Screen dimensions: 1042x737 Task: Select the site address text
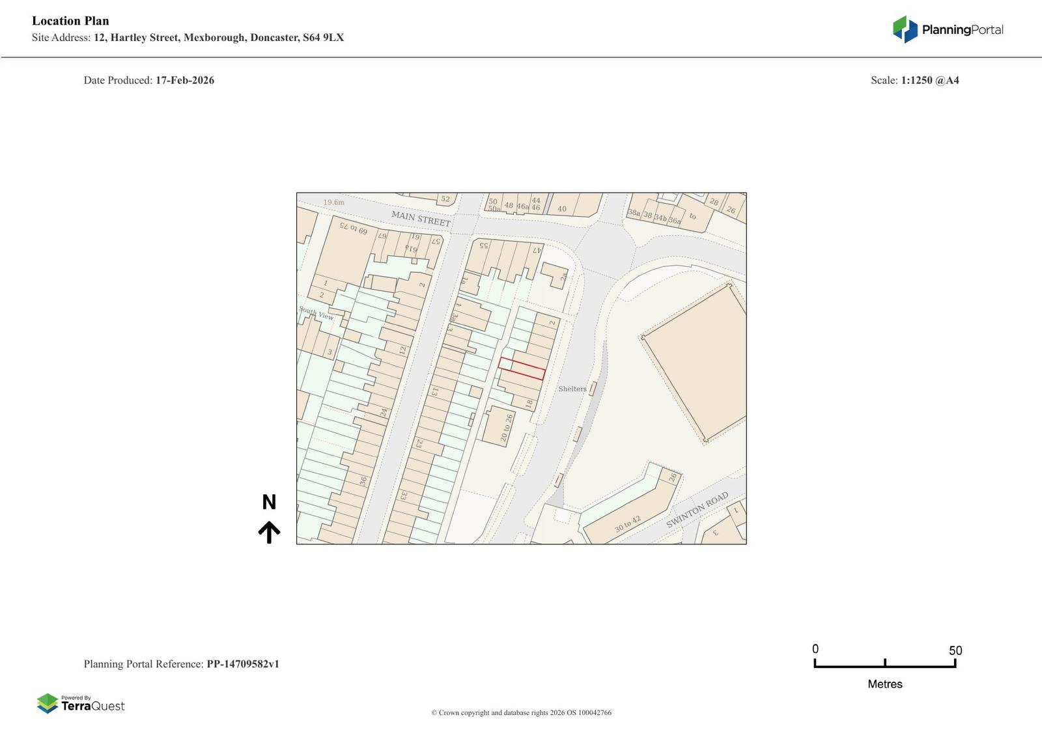[218, 38]
